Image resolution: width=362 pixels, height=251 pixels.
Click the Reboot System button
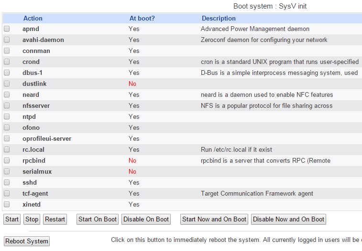[27, 241]
